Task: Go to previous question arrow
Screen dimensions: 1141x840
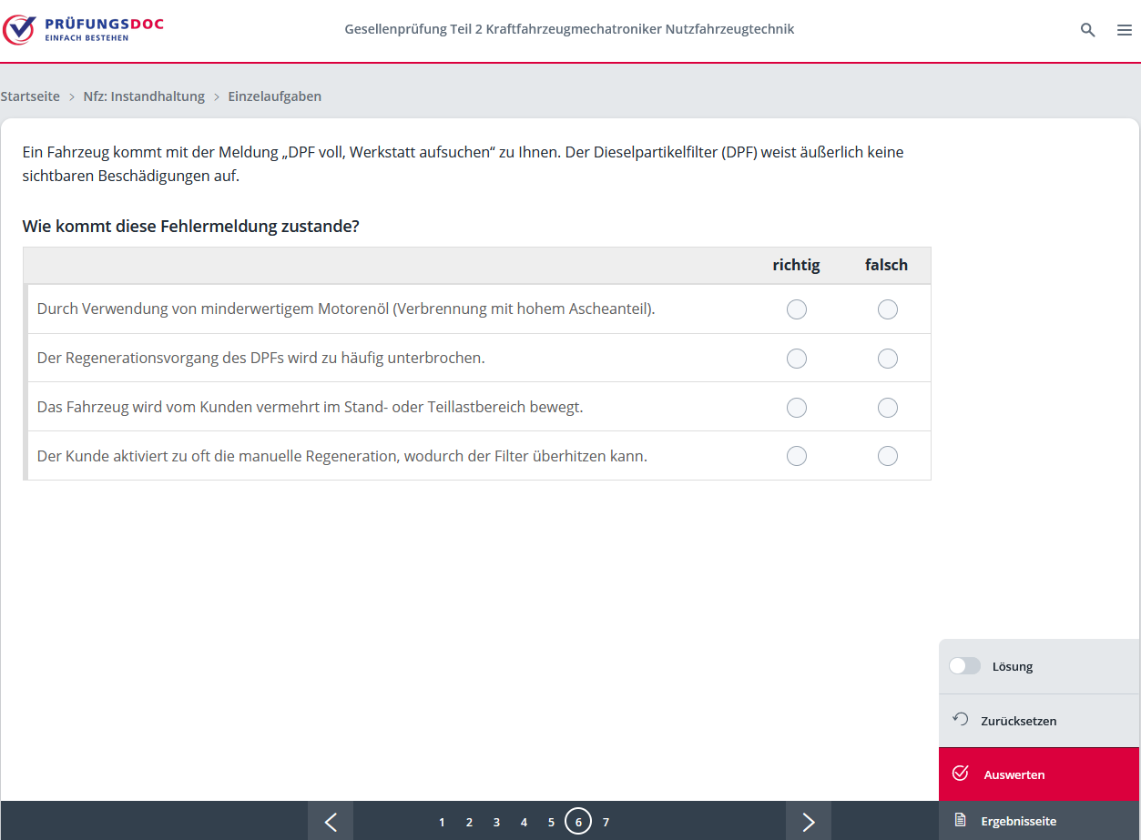Action: click(x=331, y=822)
